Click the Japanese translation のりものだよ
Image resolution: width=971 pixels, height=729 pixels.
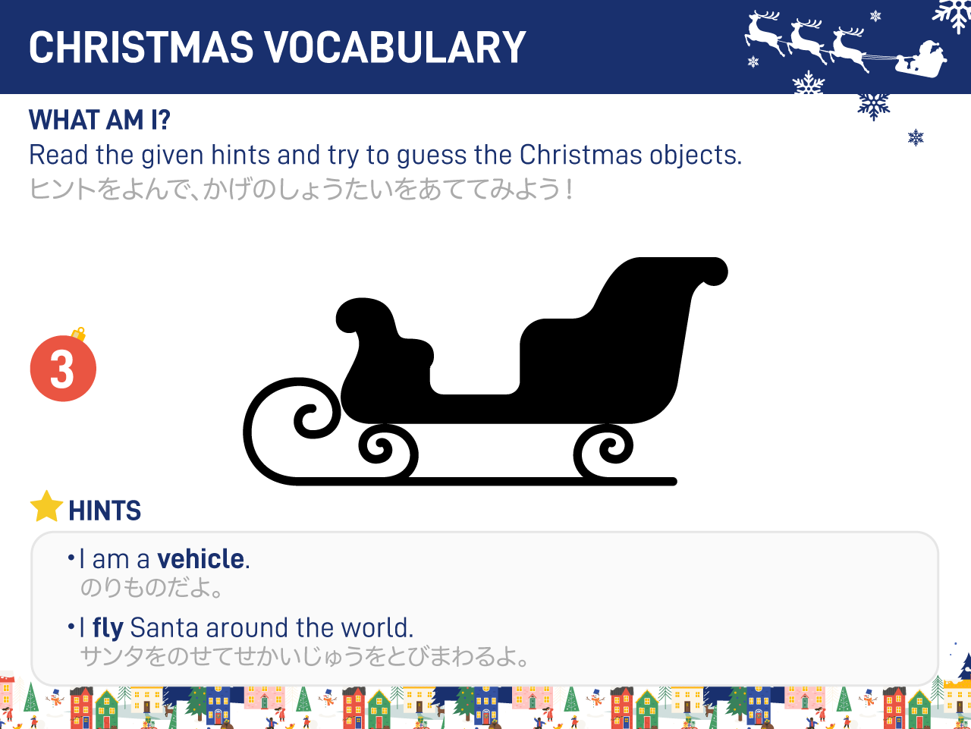click(152, 588)
